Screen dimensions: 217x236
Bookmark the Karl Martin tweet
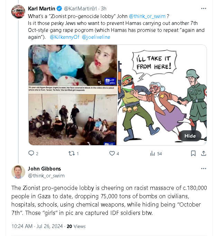tap(194, 153)
